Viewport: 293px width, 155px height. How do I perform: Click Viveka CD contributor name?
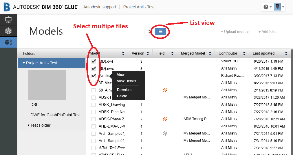[x=229, y=61]
